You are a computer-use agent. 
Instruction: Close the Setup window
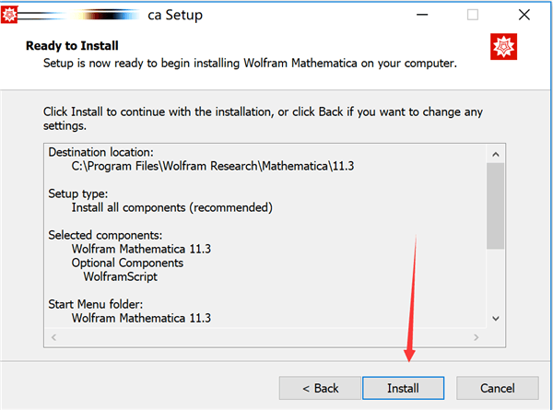[x=524, y=15]
